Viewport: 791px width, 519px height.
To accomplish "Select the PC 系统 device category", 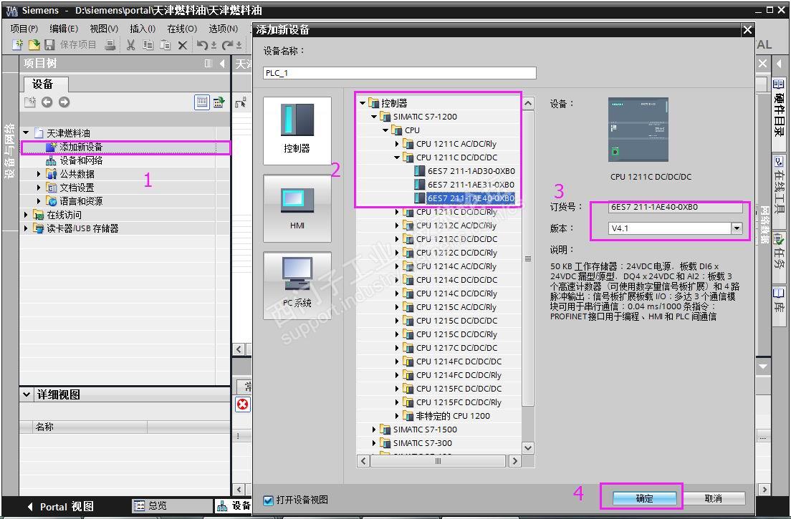I will [x=297, y=286].
